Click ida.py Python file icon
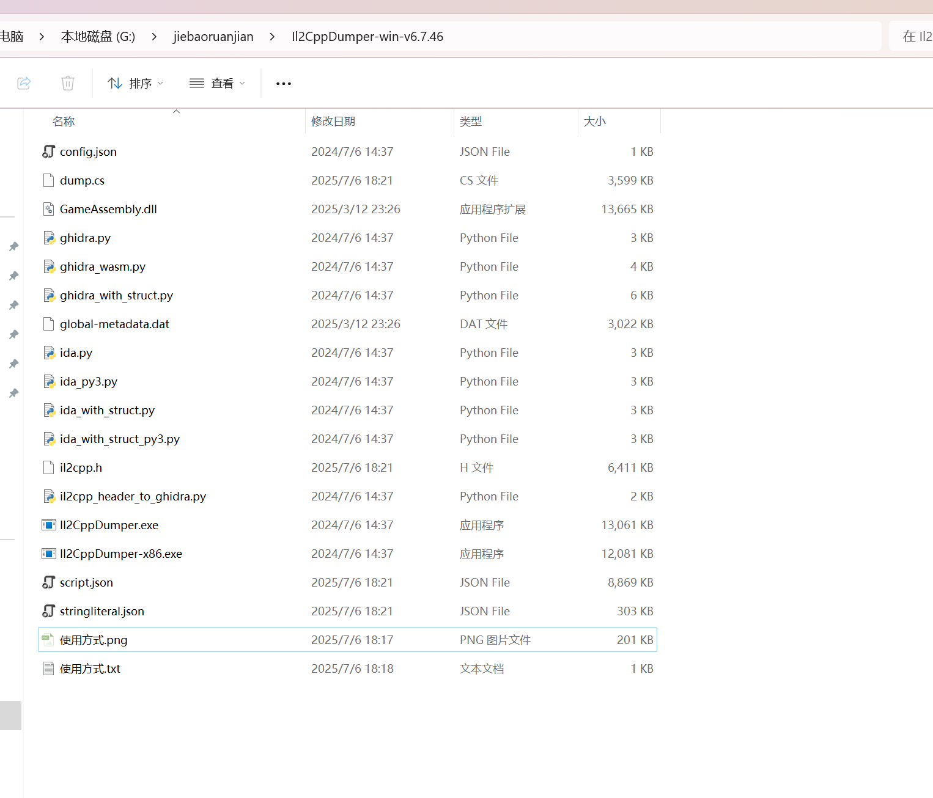 click(49, 353)
